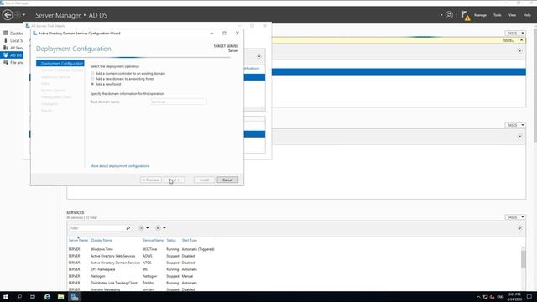Click the Root domain name input field

[x=178, y=102]
